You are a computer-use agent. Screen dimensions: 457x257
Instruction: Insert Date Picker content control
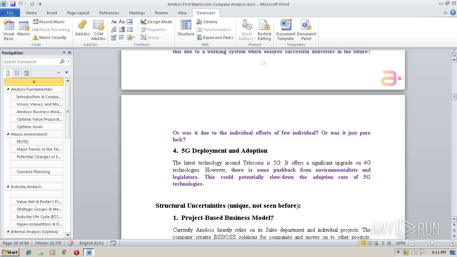point(114,37)
